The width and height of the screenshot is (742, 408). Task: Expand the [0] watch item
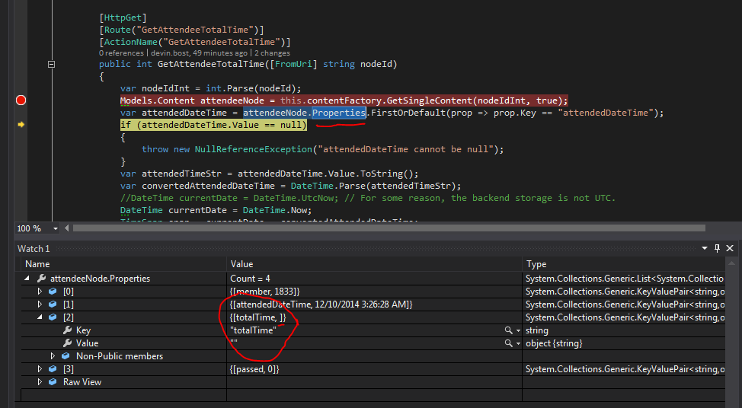click(x=40, y=292)
